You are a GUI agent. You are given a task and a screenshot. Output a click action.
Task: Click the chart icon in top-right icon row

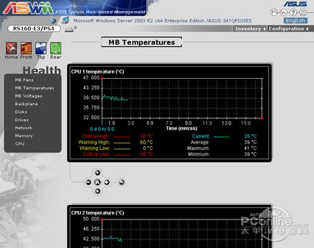click(284, 13)
